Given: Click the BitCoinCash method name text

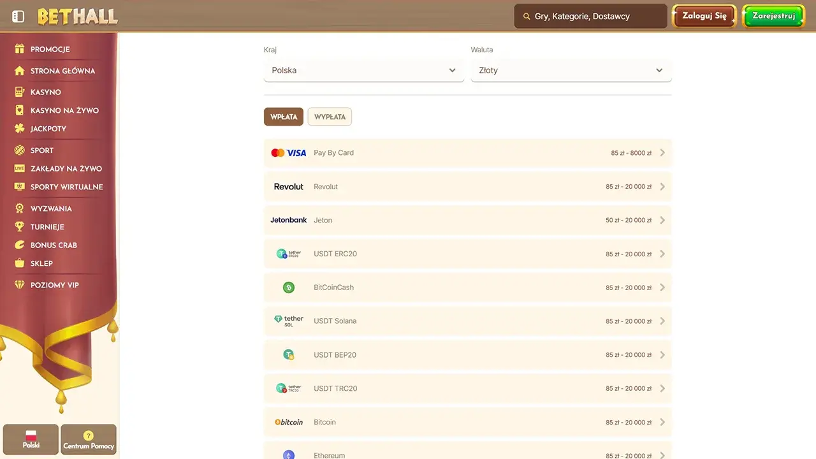Looking at the screenshot, I should (333, 288).
